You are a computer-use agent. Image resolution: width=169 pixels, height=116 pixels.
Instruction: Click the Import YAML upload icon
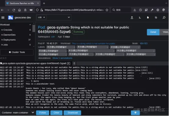pyautogui.click(x=132, y=18)
